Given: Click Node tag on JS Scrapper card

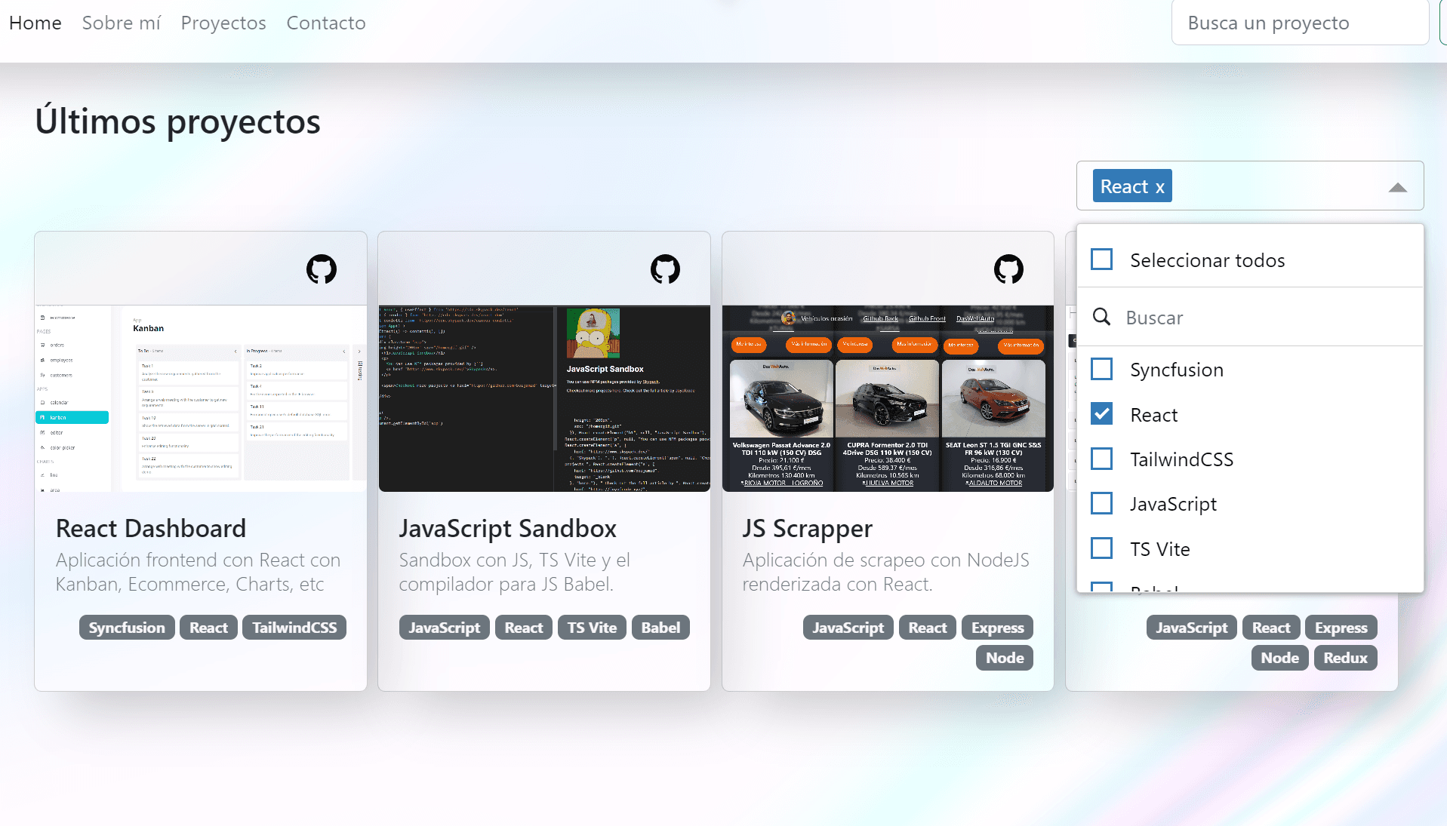Looking at the screenshot, I should pos(1005,658).
